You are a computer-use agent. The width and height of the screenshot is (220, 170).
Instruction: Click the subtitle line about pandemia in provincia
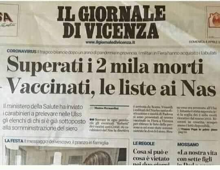[126, 53]
